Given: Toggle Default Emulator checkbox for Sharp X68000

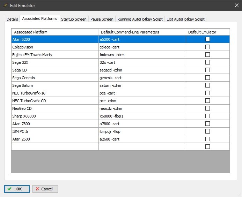Looking at the screenshot, I should pos(207,116).
